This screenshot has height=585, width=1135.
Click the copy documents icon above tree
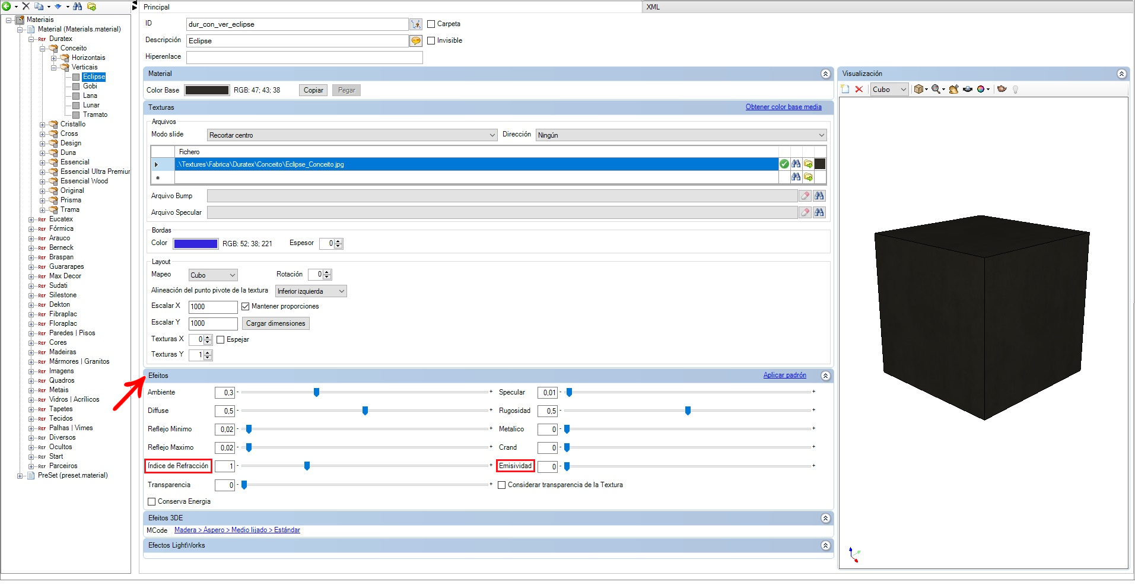pyautogui.click(x=39, y=7)
